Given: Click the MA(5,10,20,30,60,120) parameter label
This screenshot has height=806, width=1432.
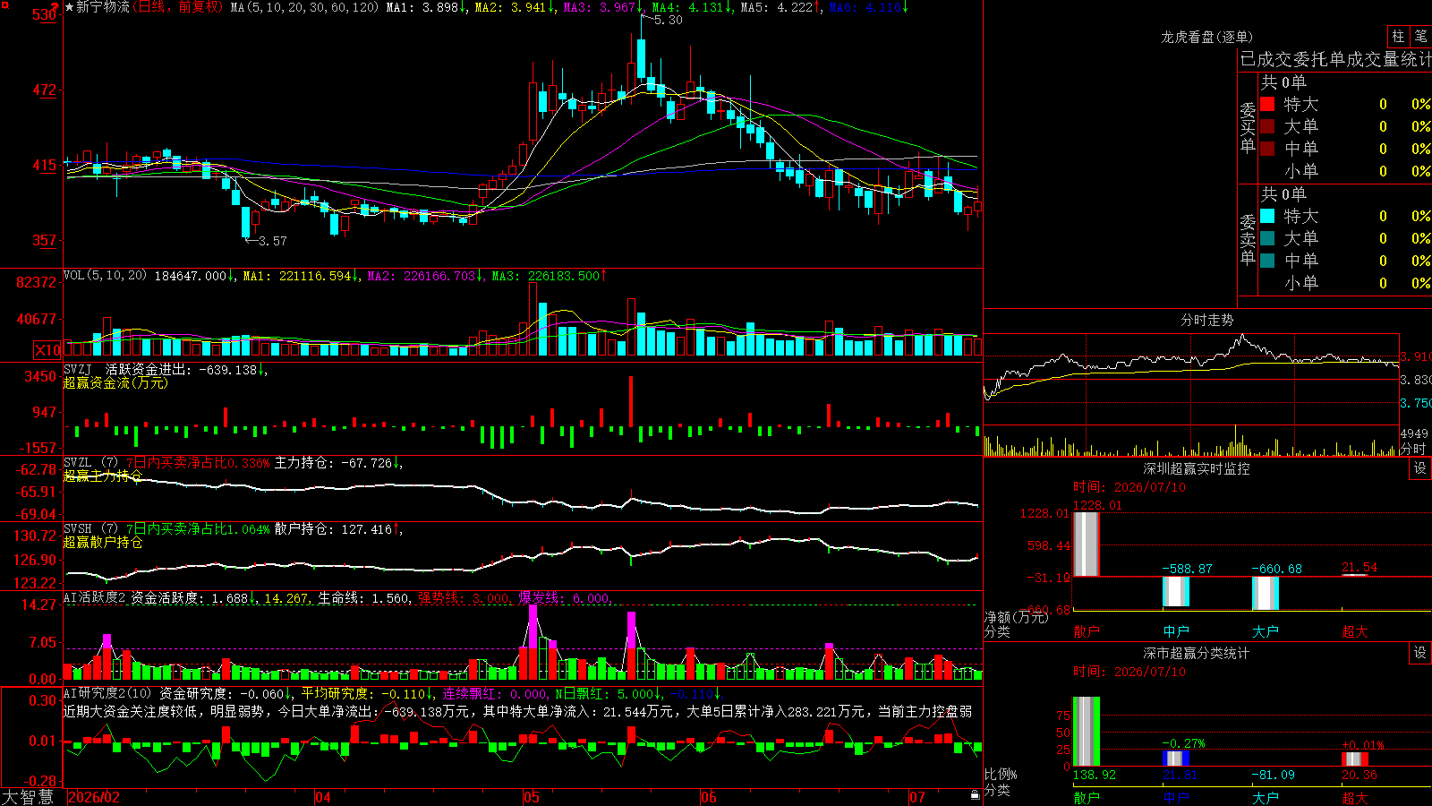Looking at the screenshot, I should point(304,7).
